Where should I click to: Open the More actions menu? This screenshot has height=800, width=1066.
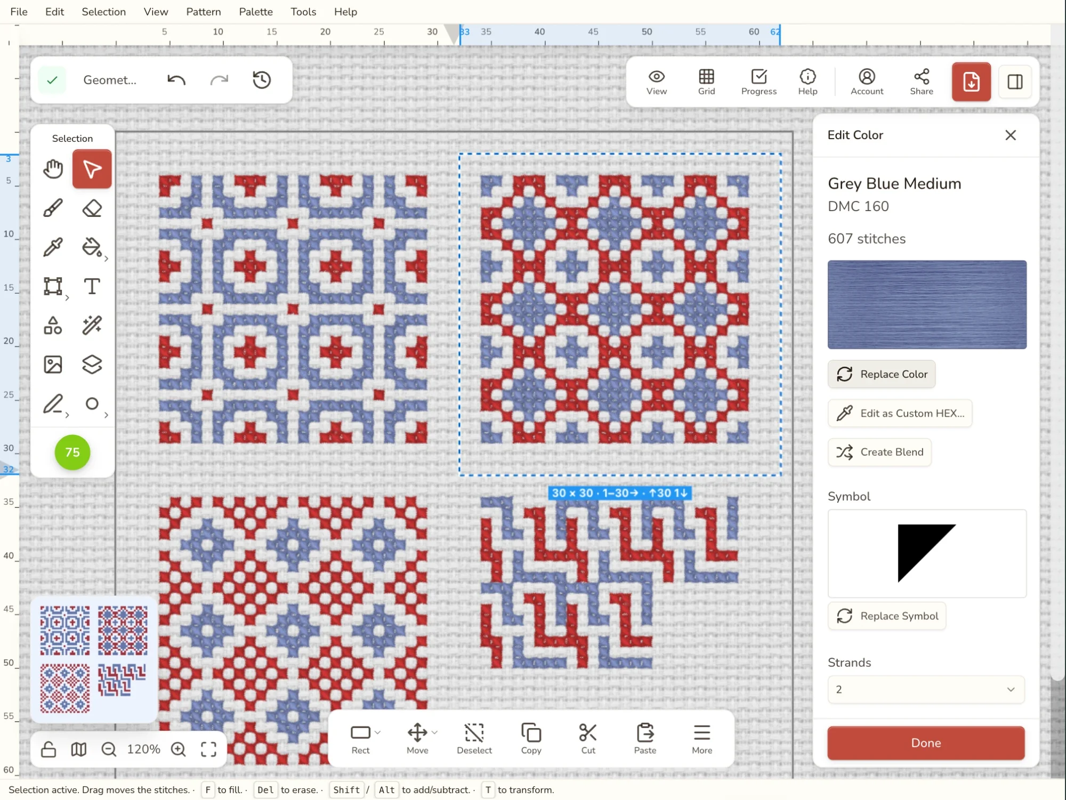point(702,739)
